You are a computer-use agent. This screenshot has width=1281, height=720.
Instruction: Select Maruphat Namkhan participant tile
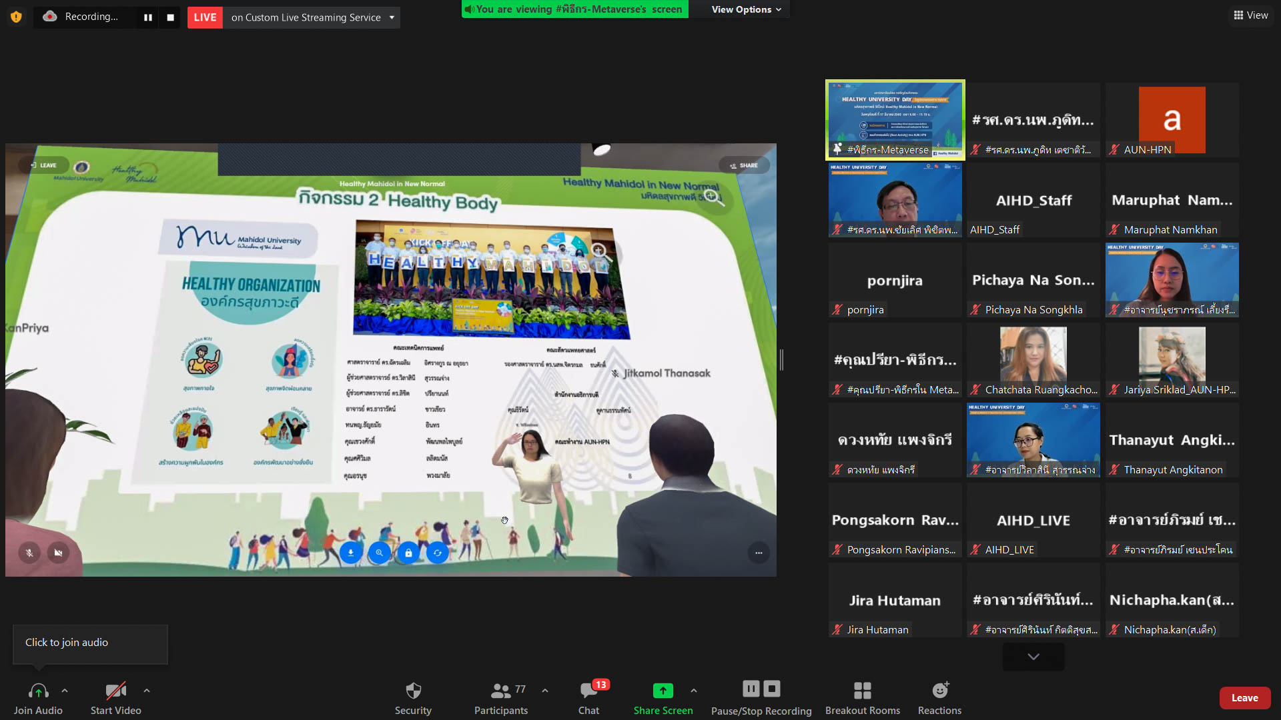[1172, 200]
